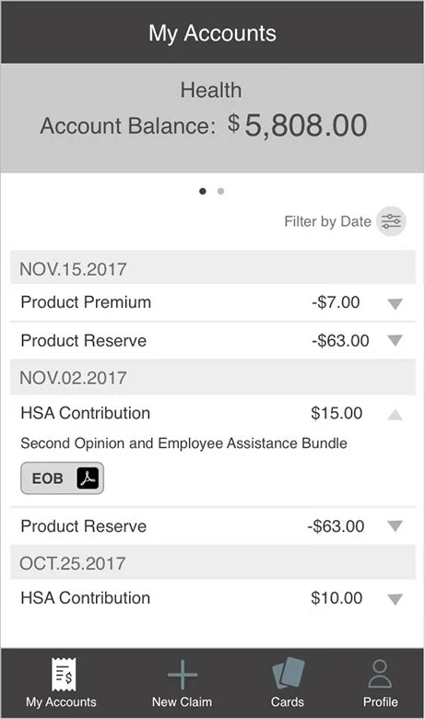Open the Cards icon in bottom bar
Viewport: 425px width, 719px height.
288,673
